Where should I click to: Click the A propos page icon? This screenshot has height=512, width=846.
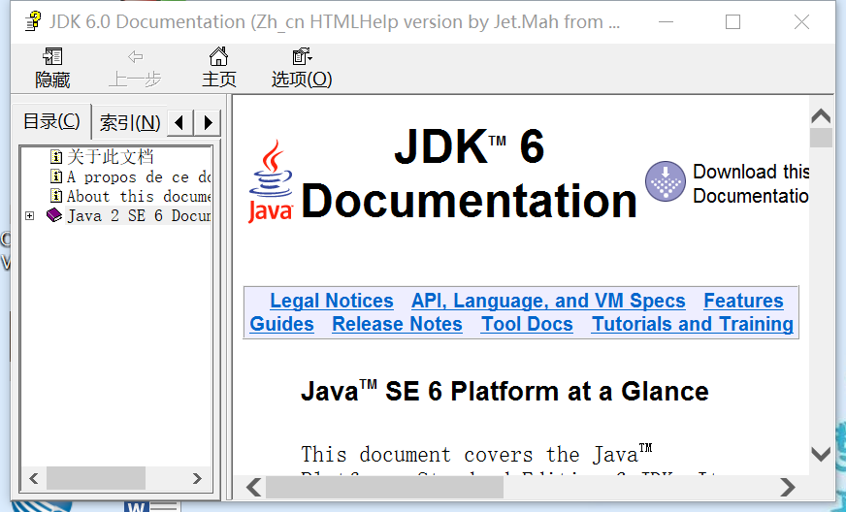56,176
